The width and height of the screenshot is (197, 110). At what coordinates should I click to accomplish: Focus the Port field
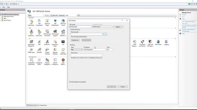pos(110,50)
